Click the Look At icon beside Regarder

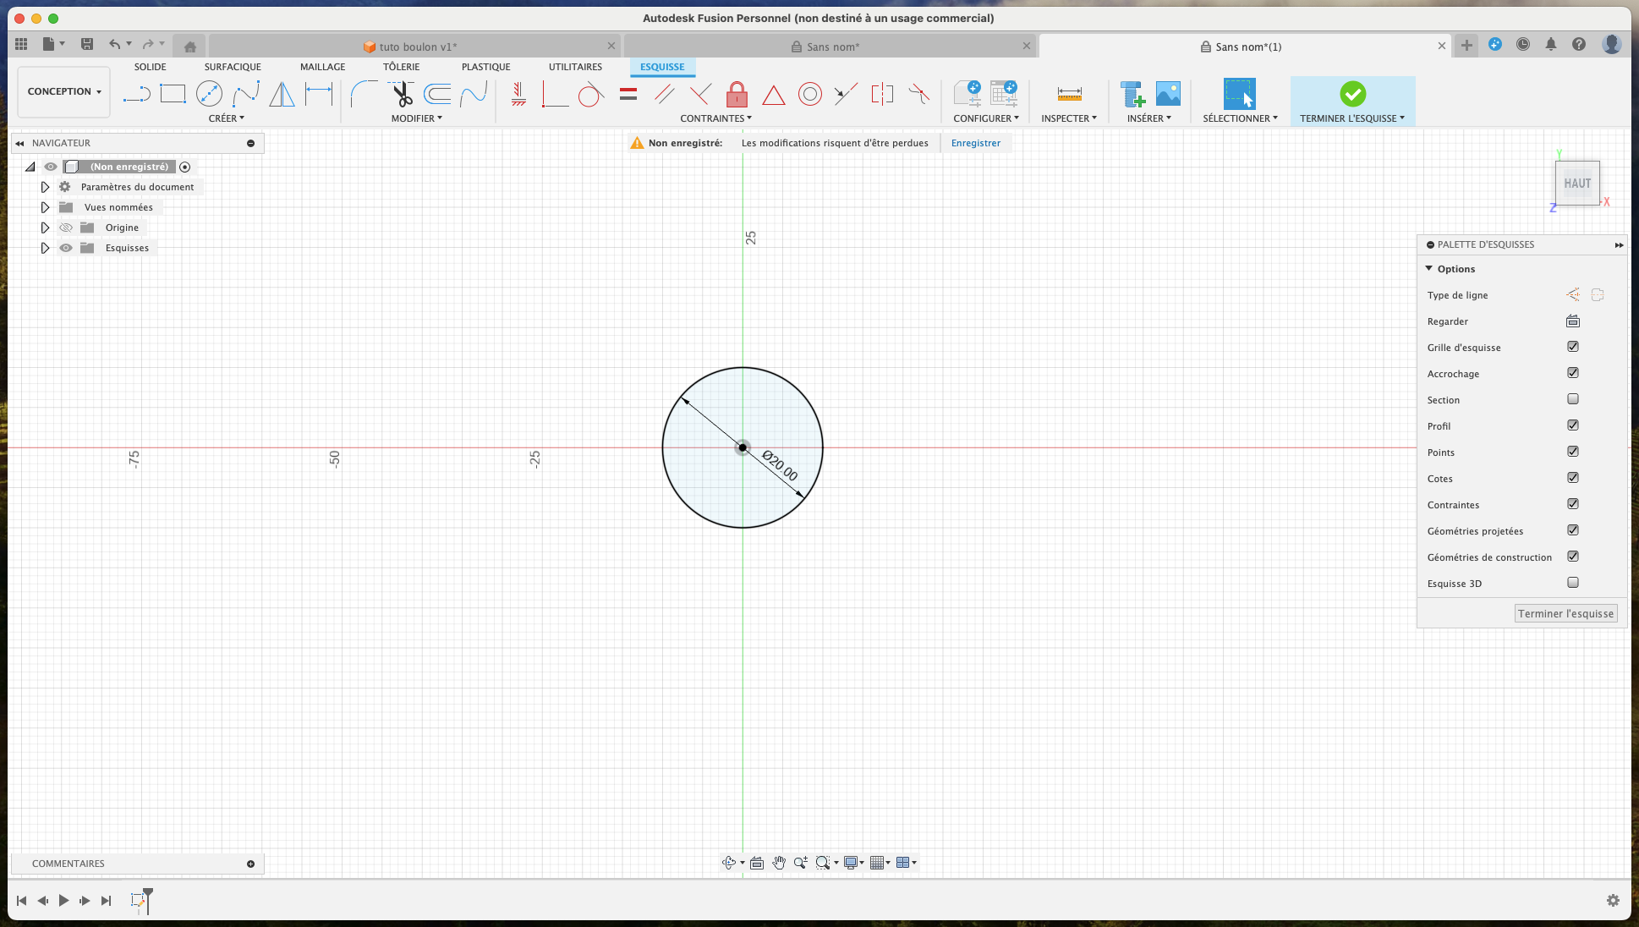[1572, 321]
